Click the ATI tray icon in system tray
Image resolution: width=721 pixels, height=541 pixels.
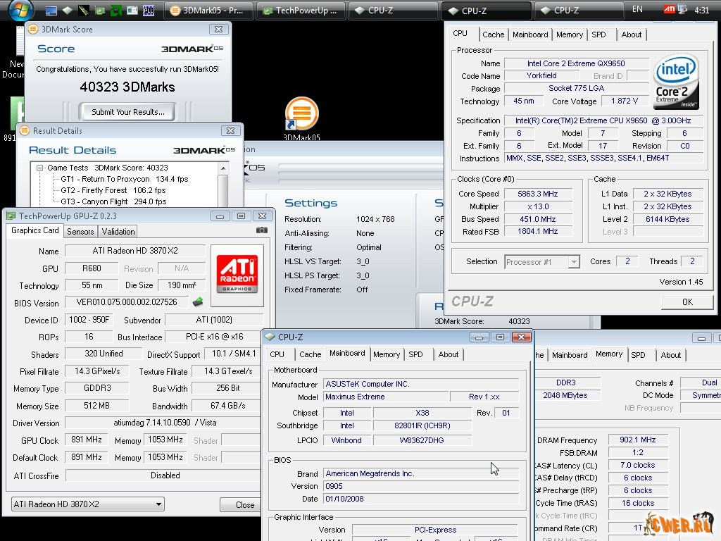(670, 10)
